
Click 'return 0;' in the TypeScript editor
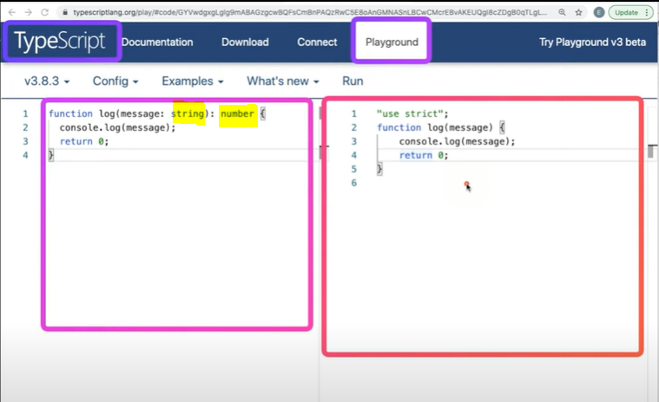[x=84, y=141]
